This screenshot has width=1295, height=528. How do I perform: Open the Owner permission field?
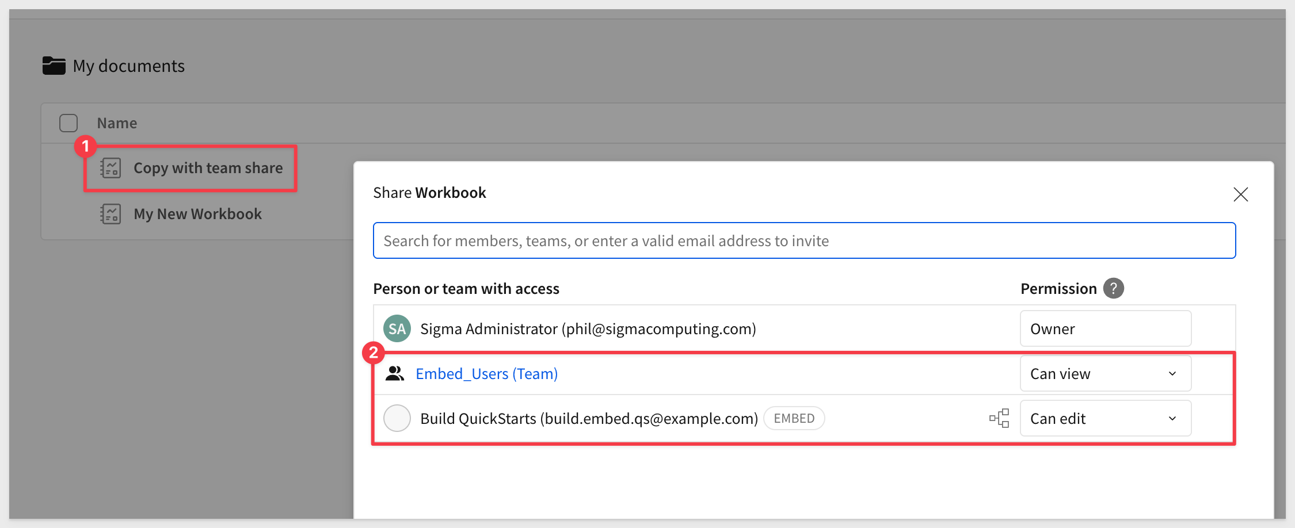click(1106, 328)
